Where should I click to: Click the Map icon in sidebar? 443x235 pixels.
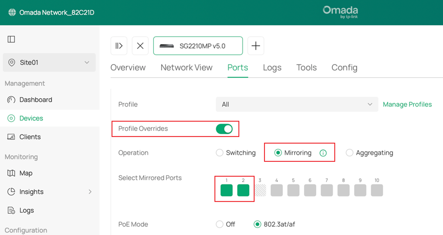11,173
